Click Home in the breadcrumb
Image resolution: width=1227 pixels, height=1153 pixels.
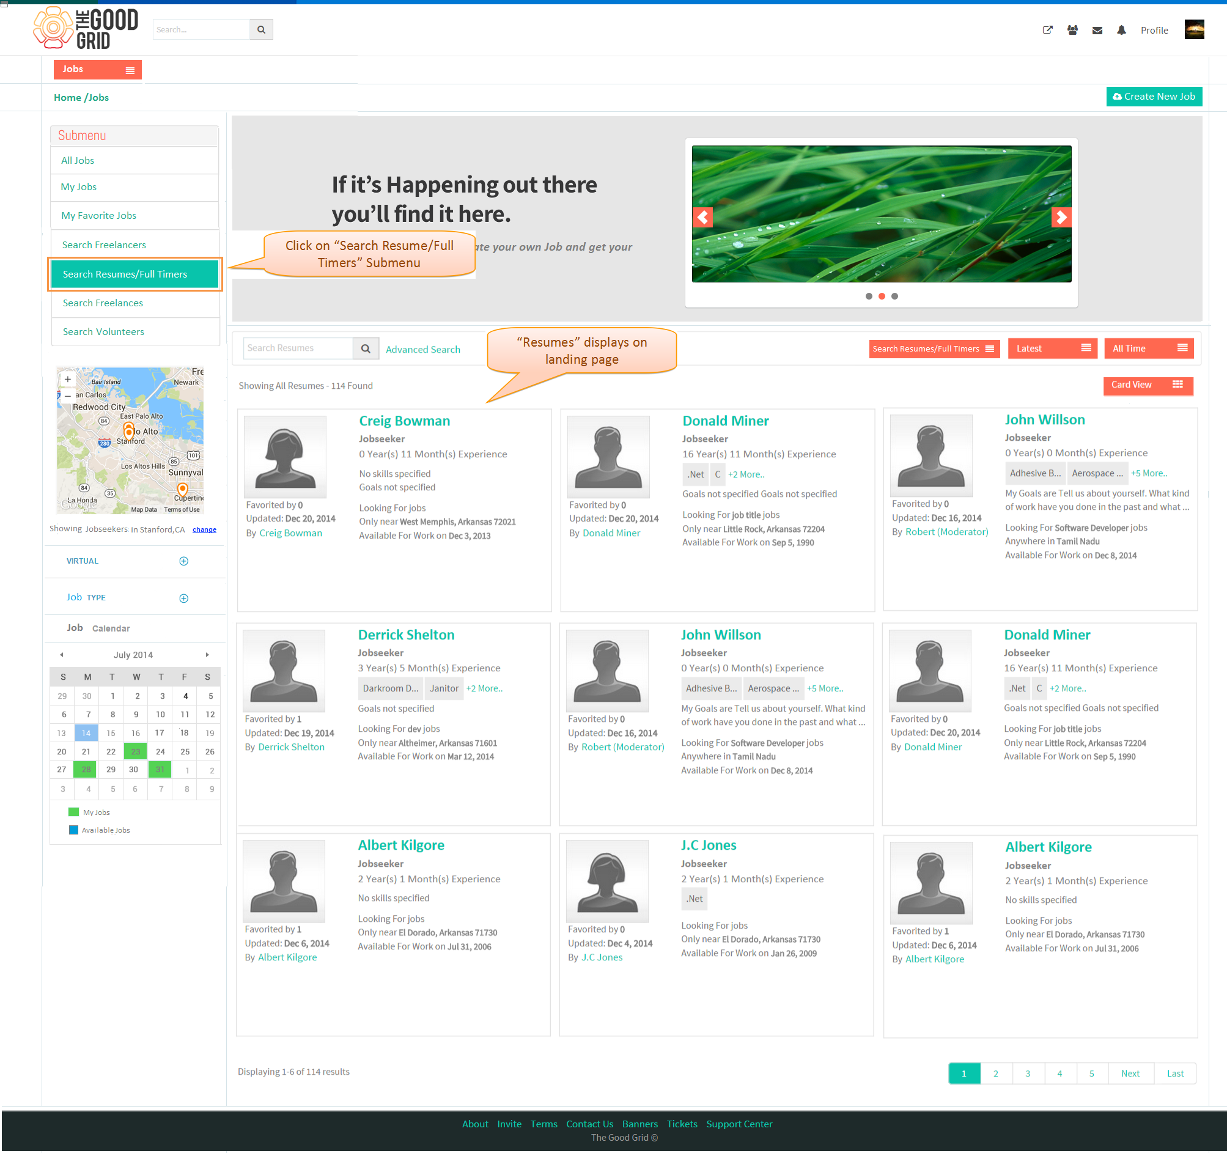[67, 98]
